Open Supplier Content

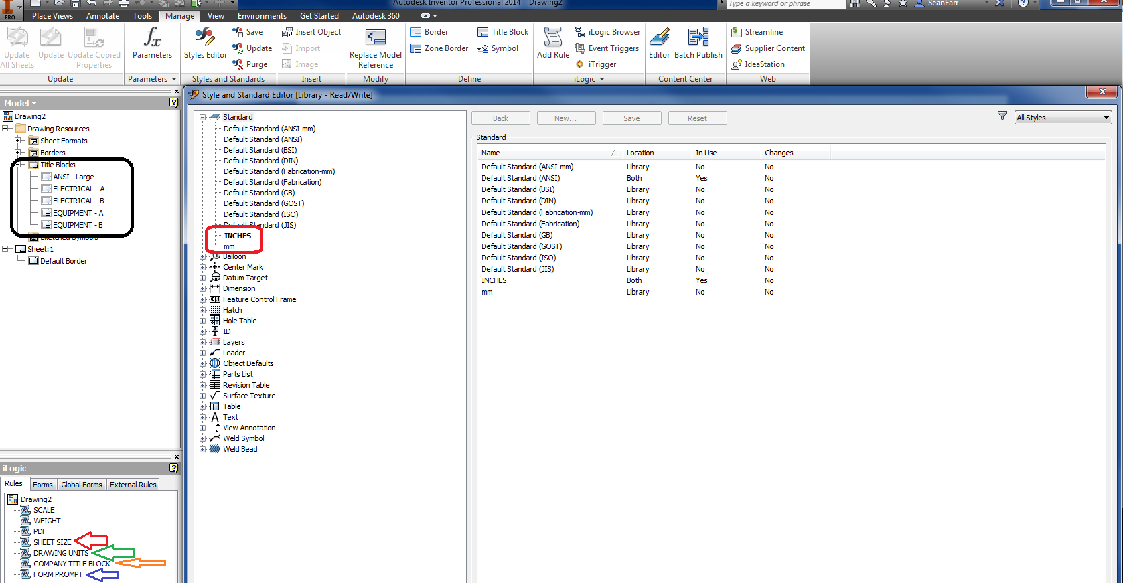click(768, 48)
